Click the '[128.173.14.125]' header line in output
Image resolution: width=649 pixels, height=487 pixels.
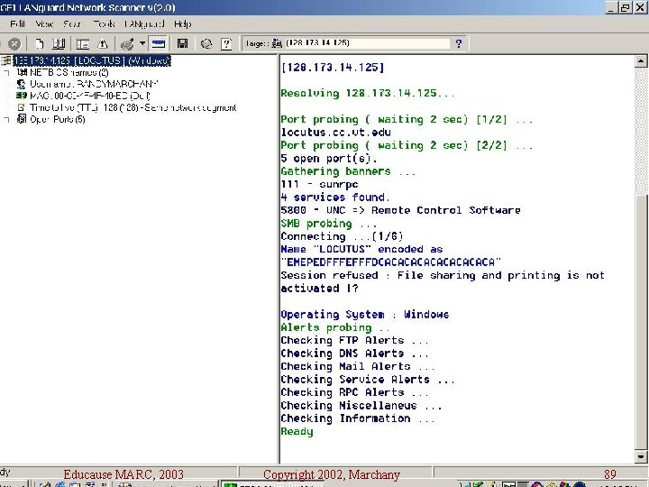point(333,67)
